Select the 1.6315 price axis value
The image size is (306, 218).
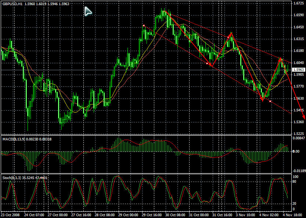coord(299,39)
